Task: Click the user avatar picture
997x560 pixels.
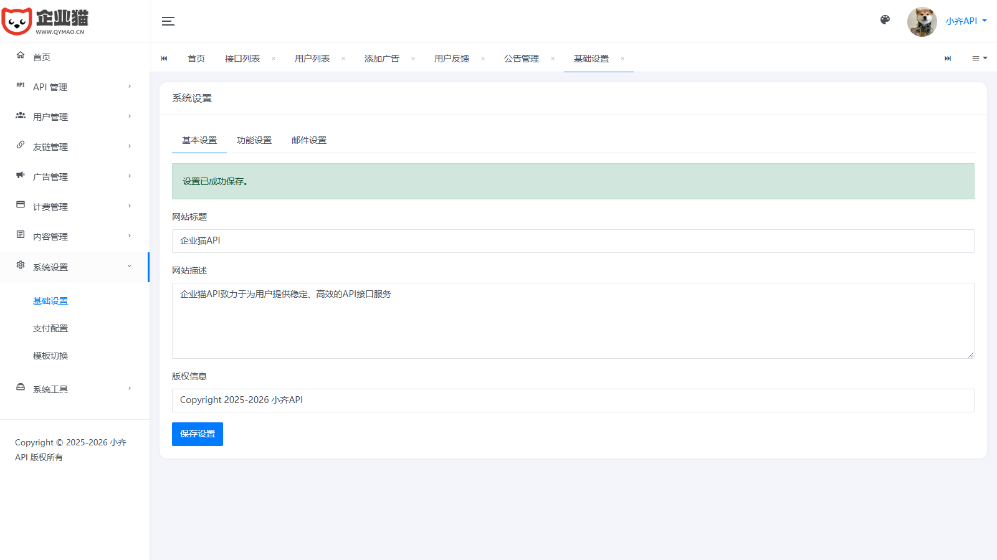Action: pyautogui.click(x=922, y=22)
